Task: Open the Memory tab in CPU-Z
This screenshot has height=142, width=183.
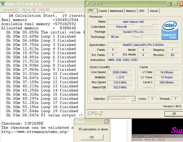Action: click(x=131, y=11)
